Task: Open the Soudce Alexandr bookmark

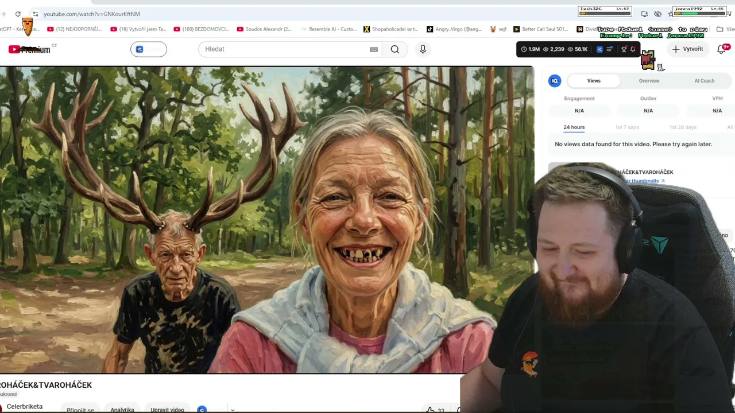Action: (x=264, y=29)
